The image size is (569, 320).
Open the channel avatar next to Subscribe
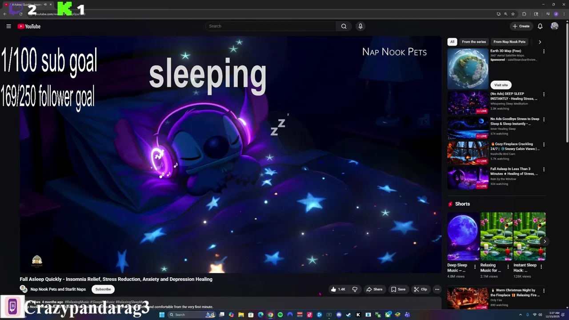click(24, 289)
